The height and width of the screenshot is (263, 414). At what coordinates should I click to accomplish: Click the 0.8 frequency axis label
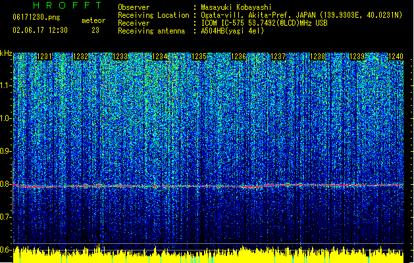6,184
